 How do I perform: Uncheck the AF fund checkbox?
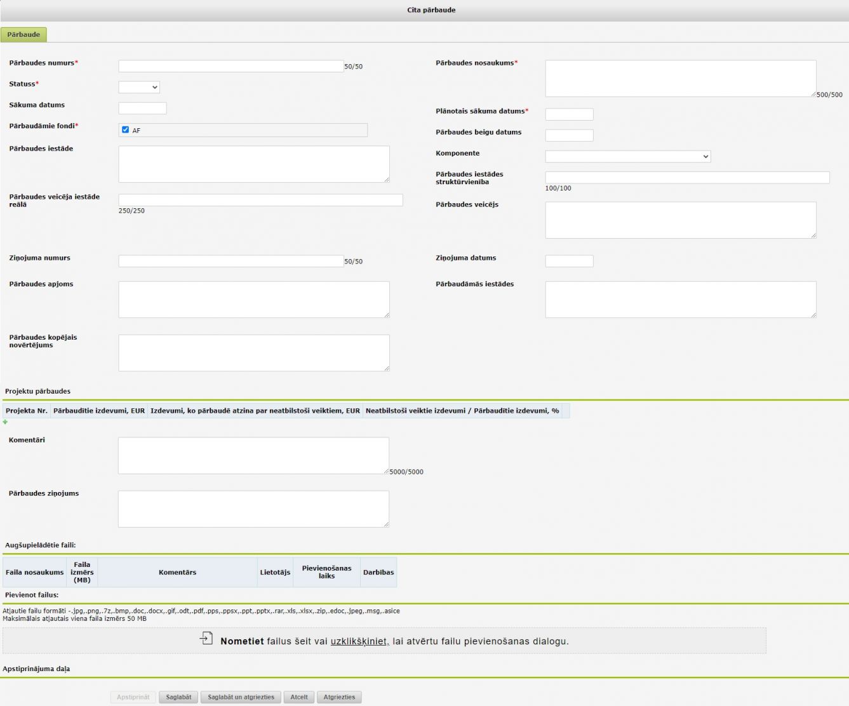125,130
